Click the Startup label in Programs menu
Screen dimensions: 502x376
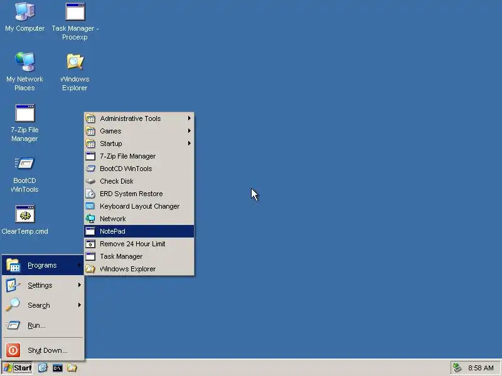coord(111,144)
